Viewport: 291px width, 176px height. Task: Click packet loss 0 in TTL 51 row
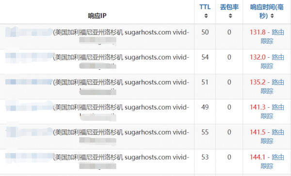coord(229,82)
